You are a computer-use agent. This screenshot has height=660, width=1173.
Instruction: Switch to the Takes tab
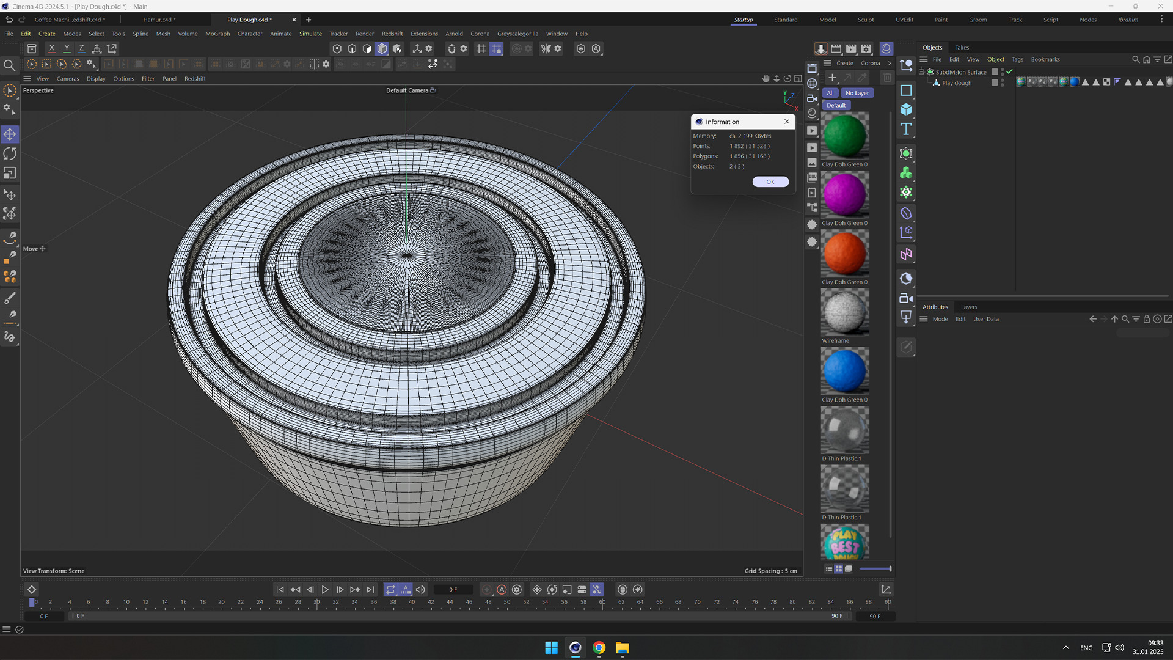962,48
